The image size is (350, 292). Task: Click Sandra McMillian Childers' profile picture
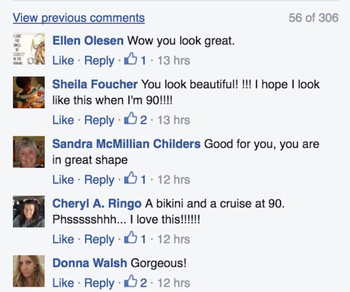tap(29, 152)
